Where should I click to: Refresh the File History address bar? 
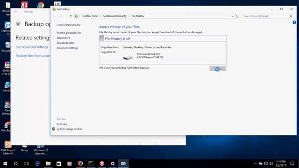point(237,16)
